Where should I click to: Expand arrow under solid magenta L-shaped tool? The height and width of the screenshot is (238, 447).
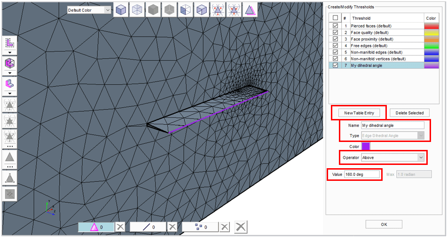[x=10, y=93]
